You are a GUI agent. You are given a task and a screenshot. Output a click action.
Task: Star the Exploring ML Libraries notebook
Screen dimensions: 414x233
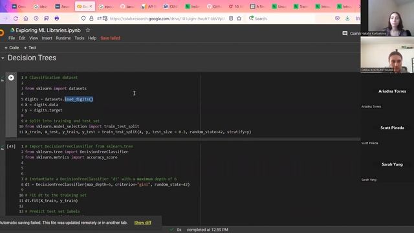coord(88,30)
